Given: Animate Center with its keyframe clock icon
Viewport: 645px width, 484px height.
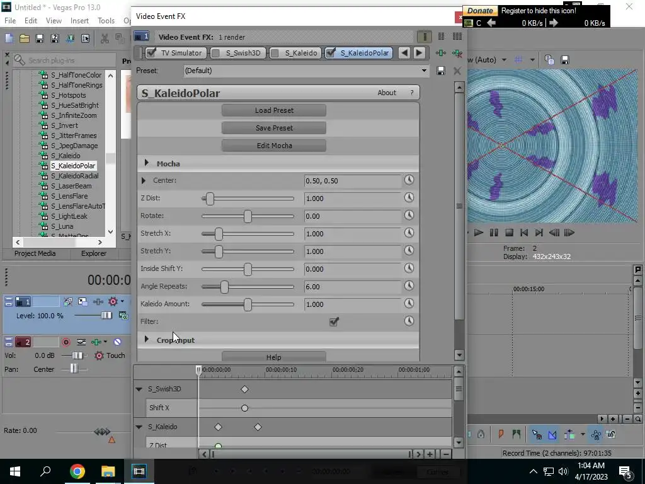Looking at the screenshot, I should pyautogui.click(x=409, y=180).
